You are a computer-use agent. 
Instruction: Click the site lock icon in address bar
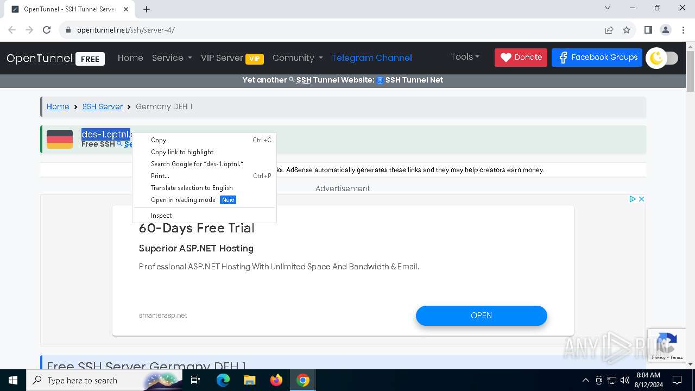tap(68, 30)
